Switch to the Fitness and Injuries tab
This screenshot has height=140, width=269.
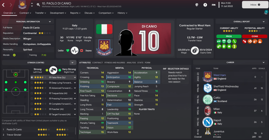(x=115, y=63)
